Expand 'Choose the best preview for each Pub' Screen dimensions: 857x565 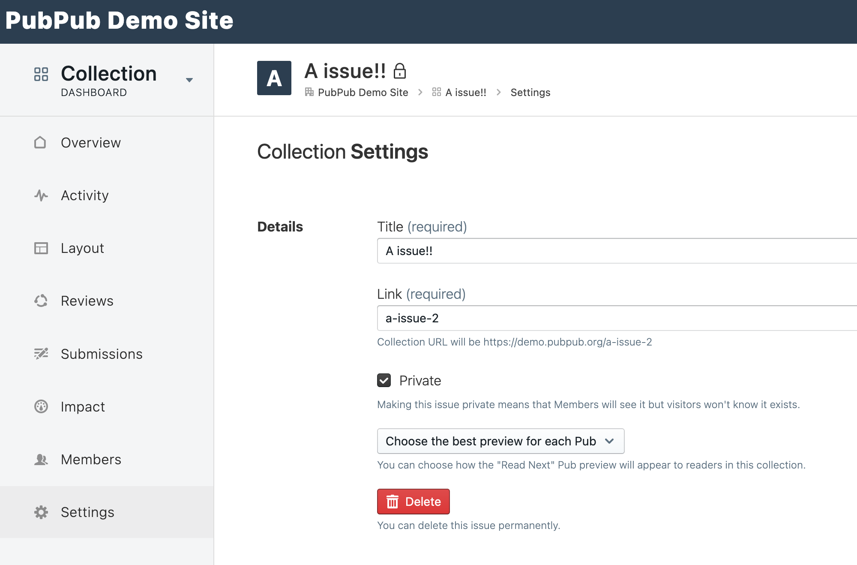click(x=500, y=441)
